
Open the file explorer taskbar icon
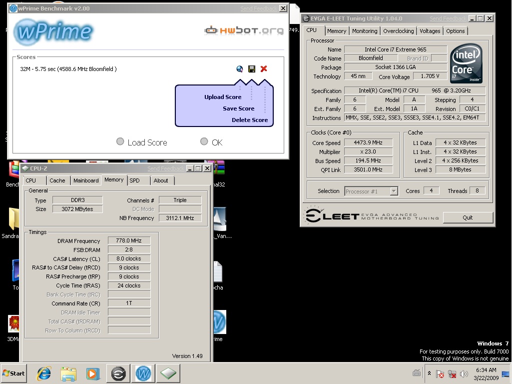(x=68, y=373)
